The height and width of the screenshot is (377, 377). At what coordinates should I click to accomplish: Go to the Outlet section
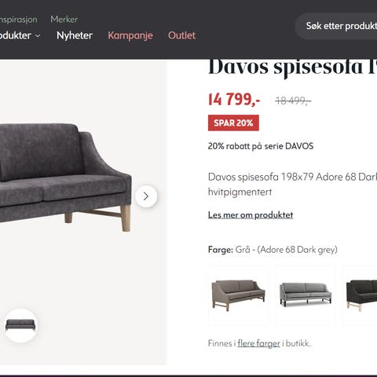click(181, 35)
